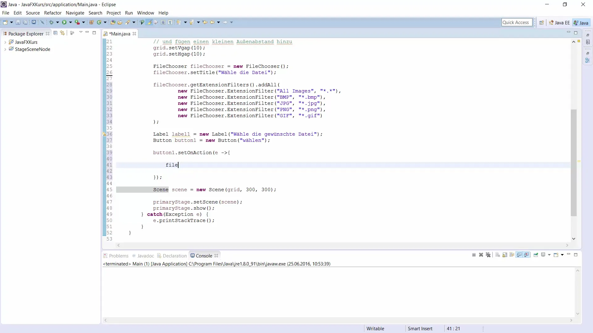Viewport: 593px width, 333px height.
Task: Jump to Last Edit Location icon
Action: [205, 22]
